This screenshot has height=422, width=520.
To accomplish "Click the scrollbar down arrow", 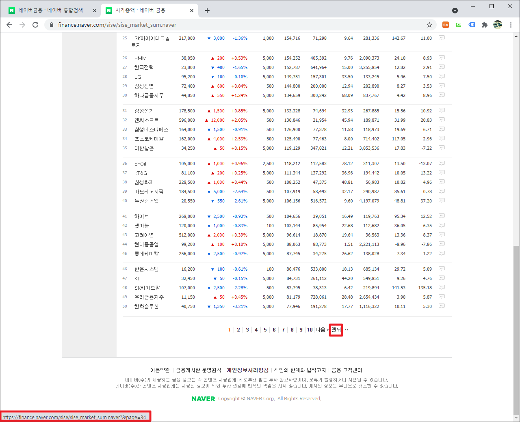I will pyautogui.click(x=516, y=418).
